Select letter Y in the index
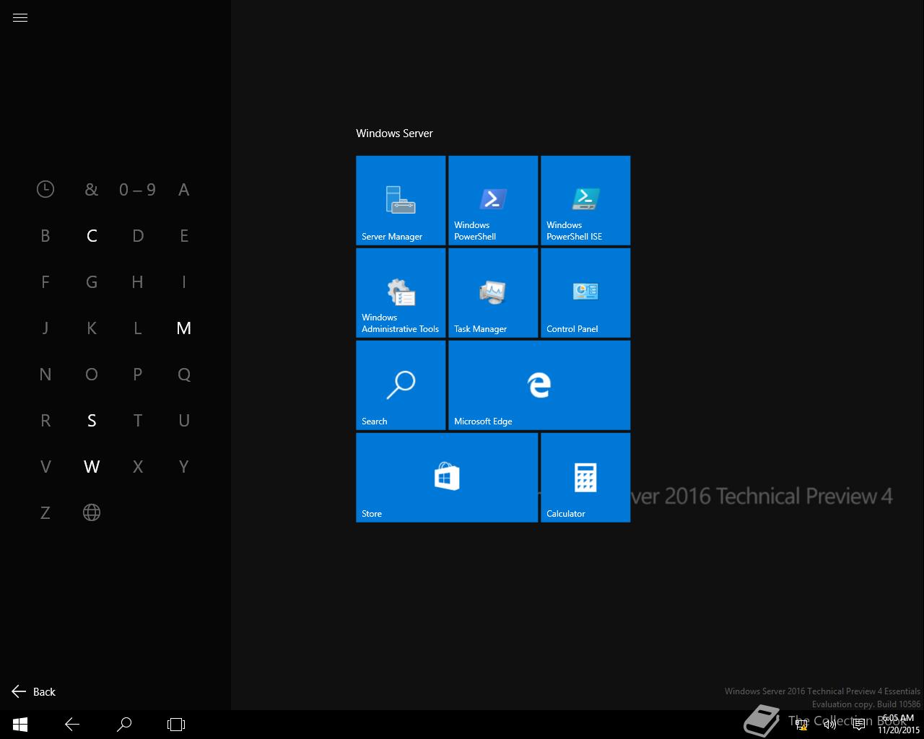Screen dimensions: 924x739 click(184, 466)
